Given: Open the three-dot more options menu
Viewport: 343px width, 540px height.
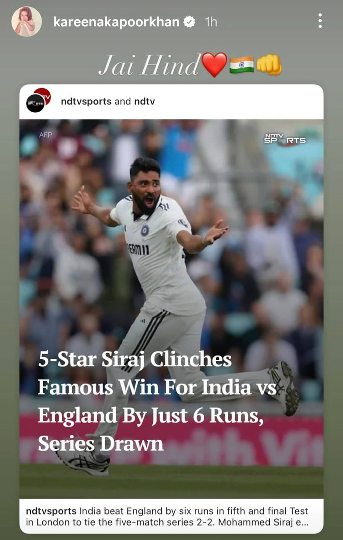Looking at the screenshot, I should tap(320, 21).
